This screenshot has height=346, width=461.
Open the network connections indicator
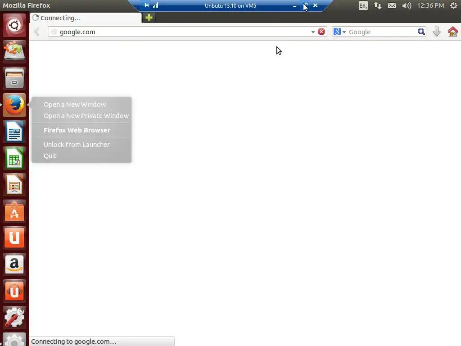[378, 5]
